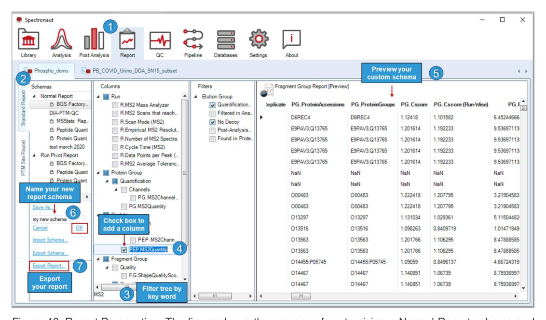Select the DIA-PTM-QC schema

pyautogui.click(x=64, y=113)
